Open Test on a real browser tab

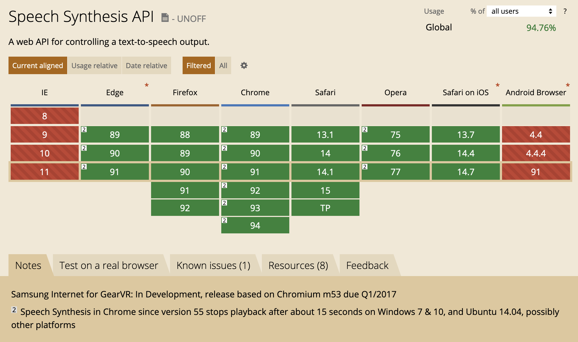[x=109, y=265]
